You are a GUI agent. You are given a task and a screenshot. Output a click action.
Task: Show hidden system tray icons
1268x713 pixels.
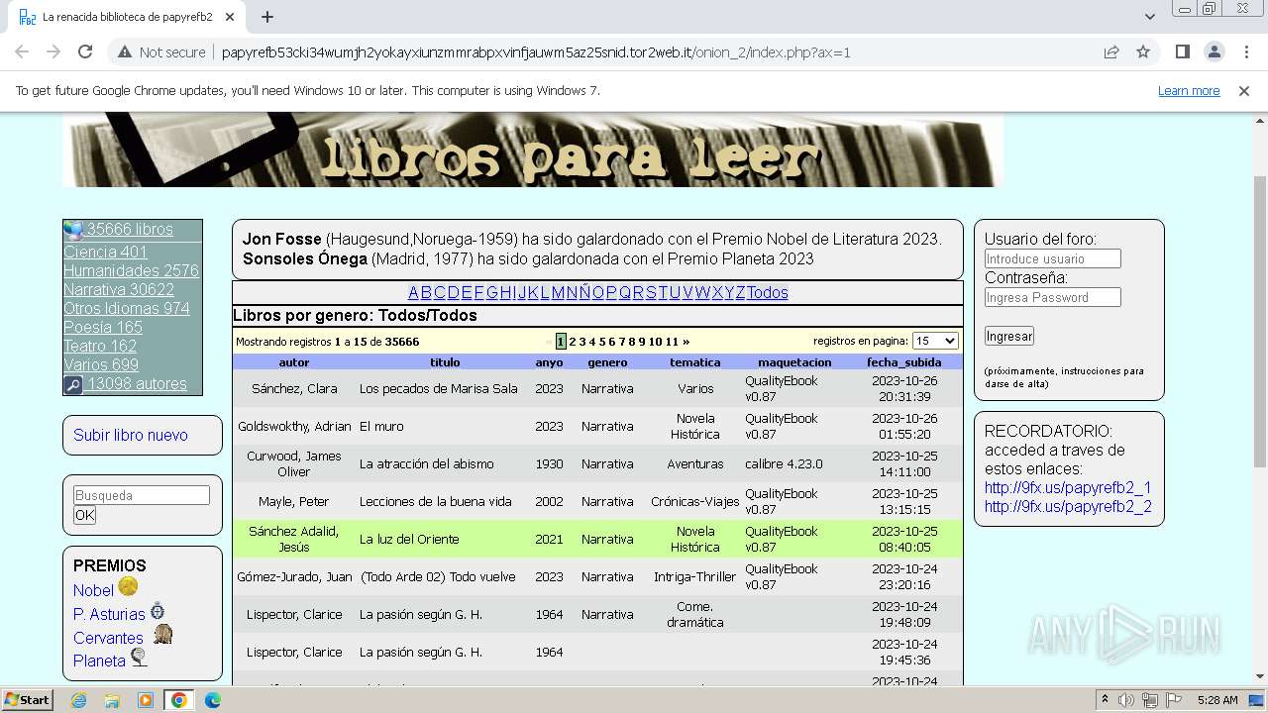1105,700
